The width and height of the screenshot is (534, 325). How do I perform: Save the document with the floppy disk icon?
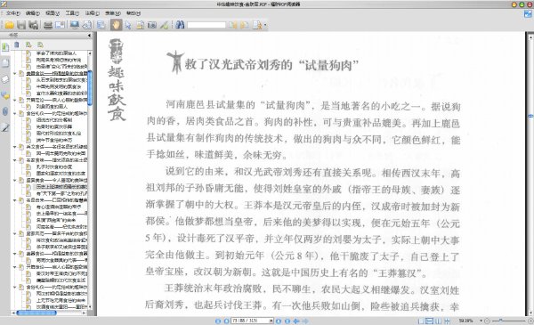[21, 25]
